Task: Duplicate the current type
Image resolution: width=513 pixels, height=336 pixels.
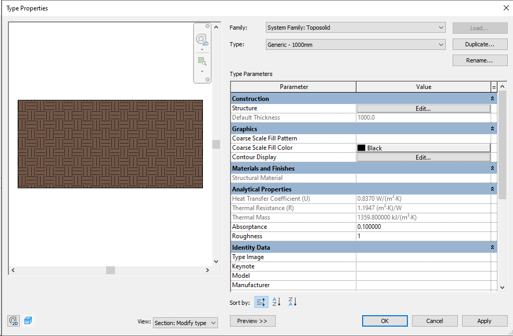Action: point(479,44)
